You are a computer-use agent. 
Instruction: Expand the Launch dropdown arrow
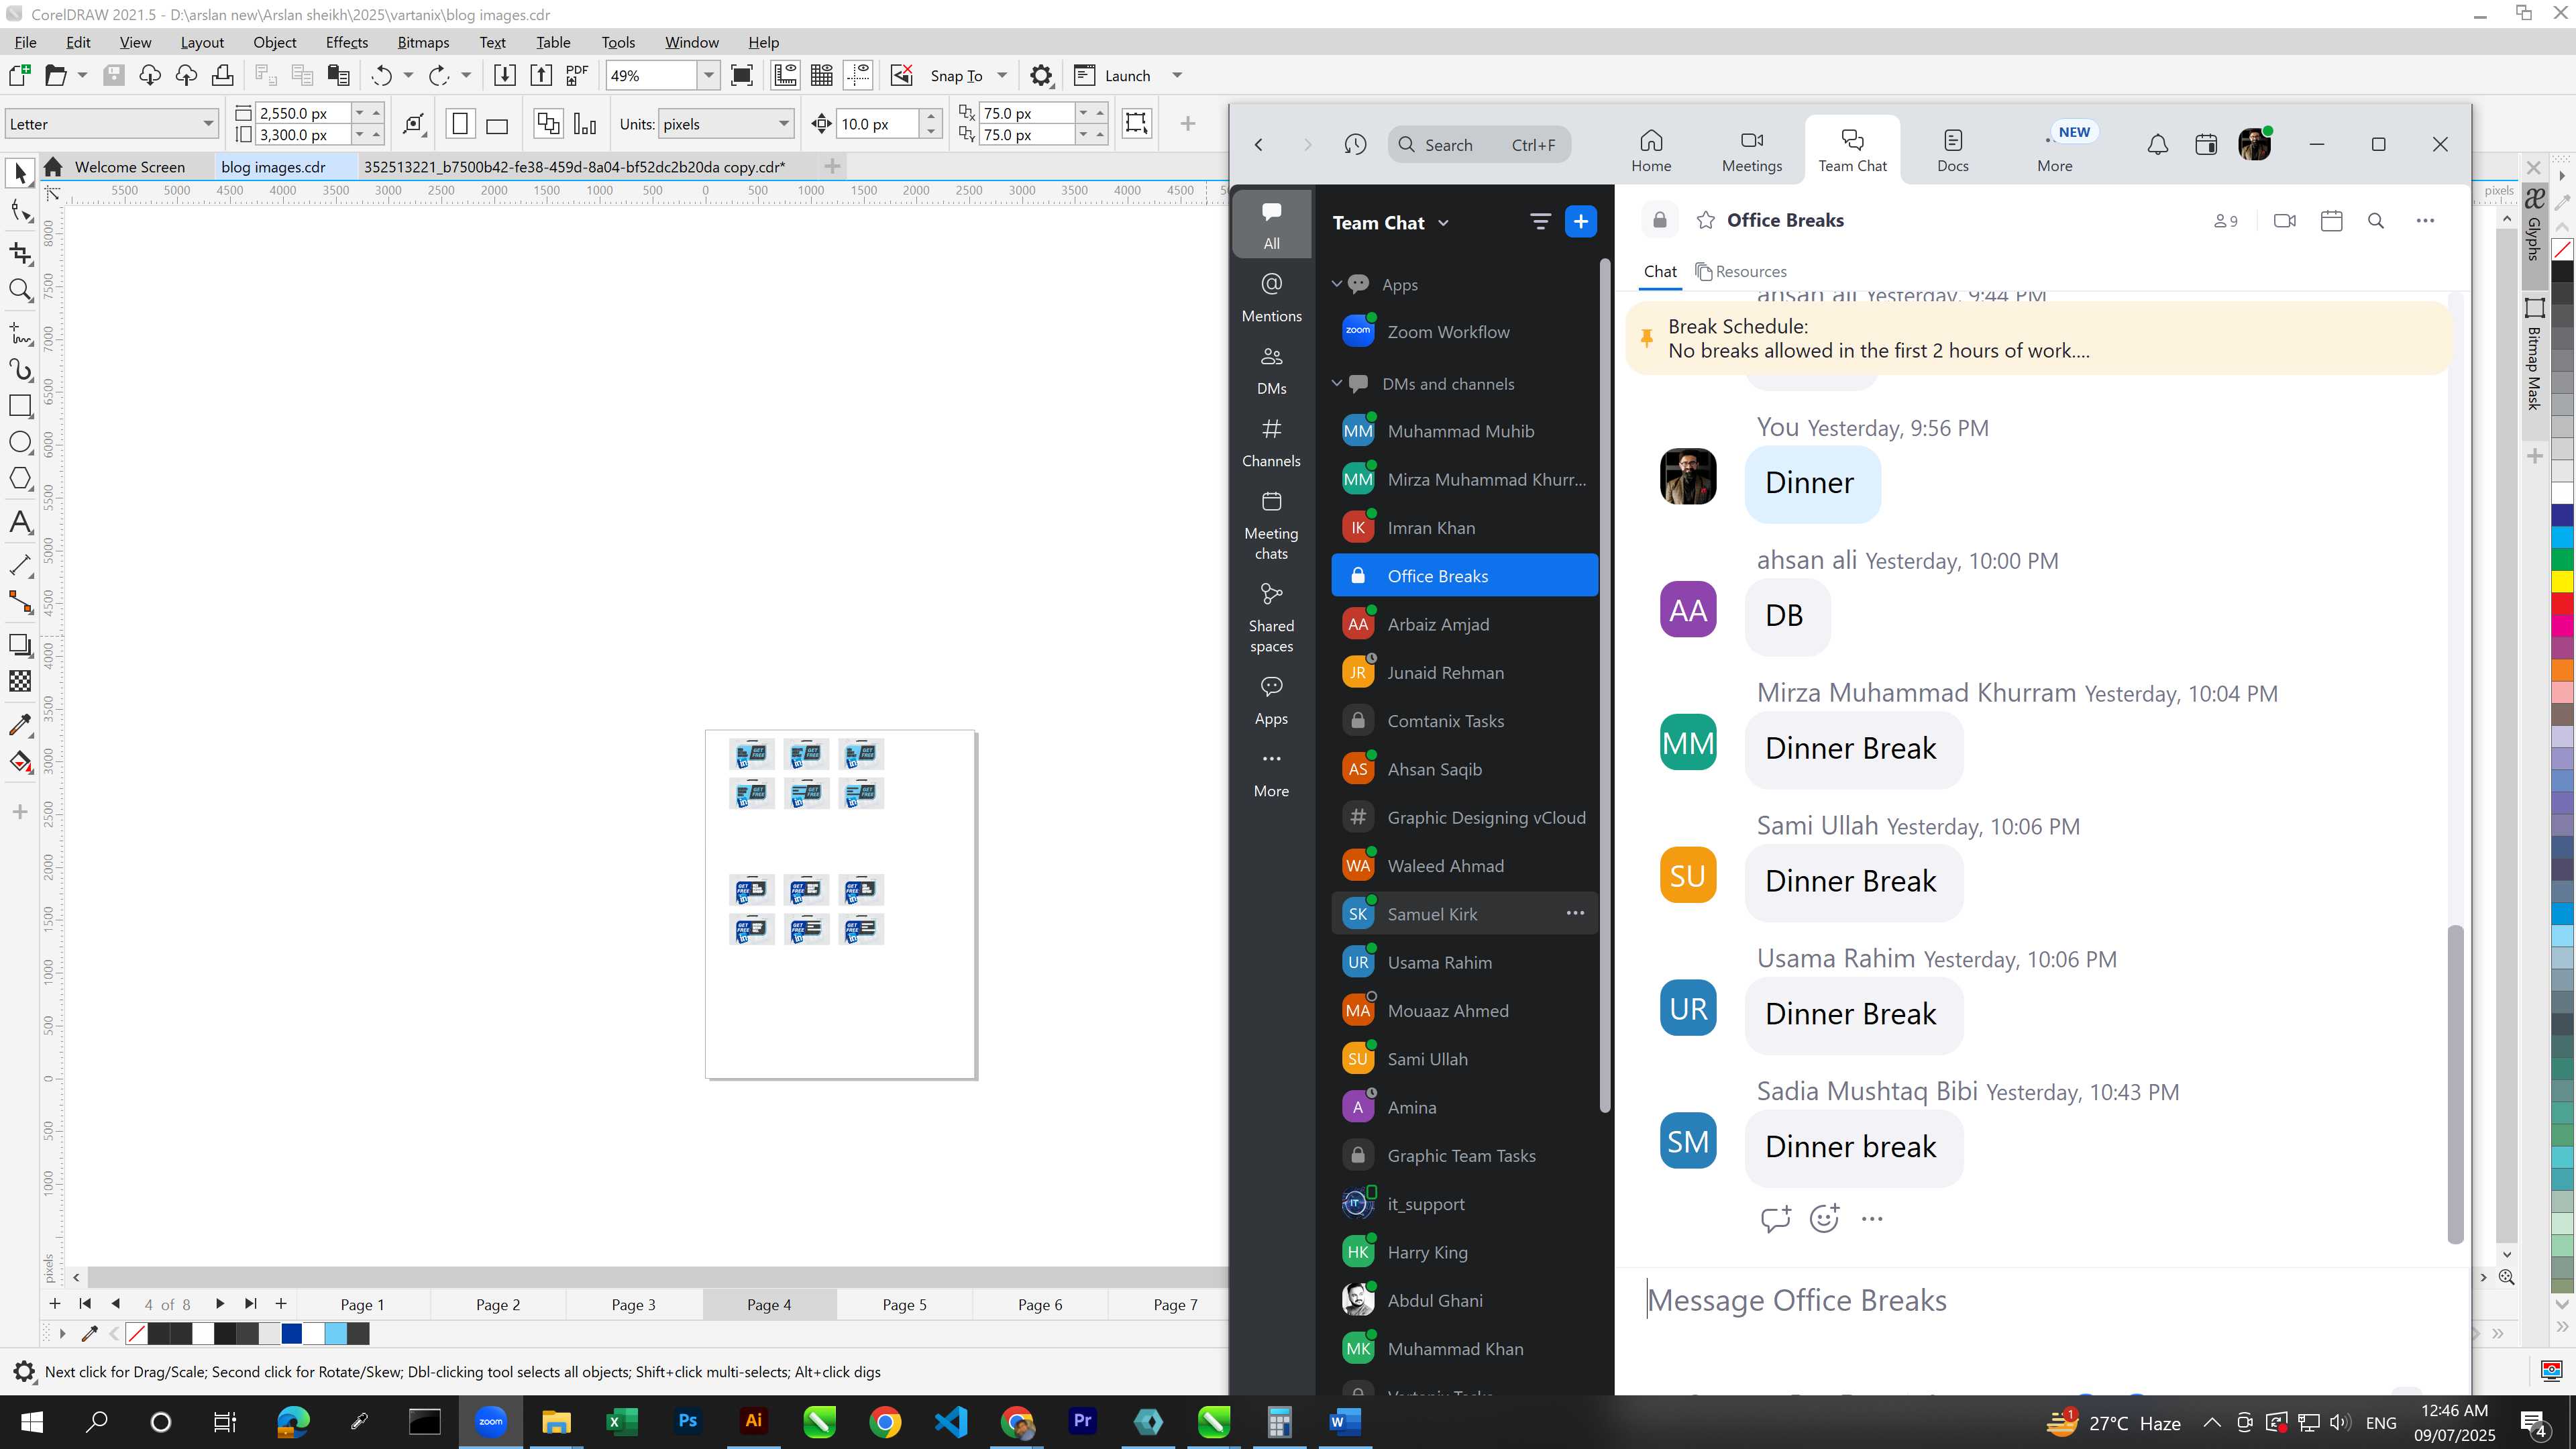pos(1177,75)
